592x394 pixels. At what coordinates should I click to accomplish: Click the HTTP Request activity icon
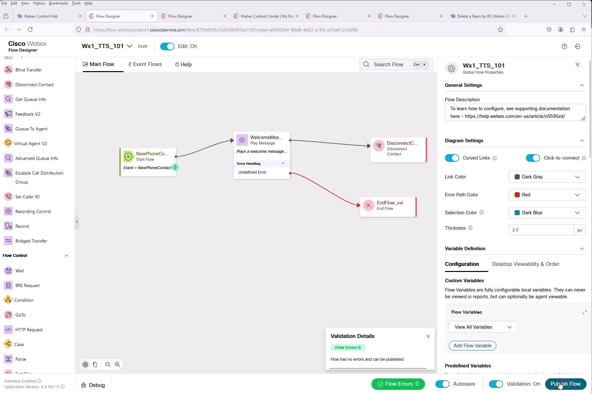pyautogui.click(x=8, y=330)
